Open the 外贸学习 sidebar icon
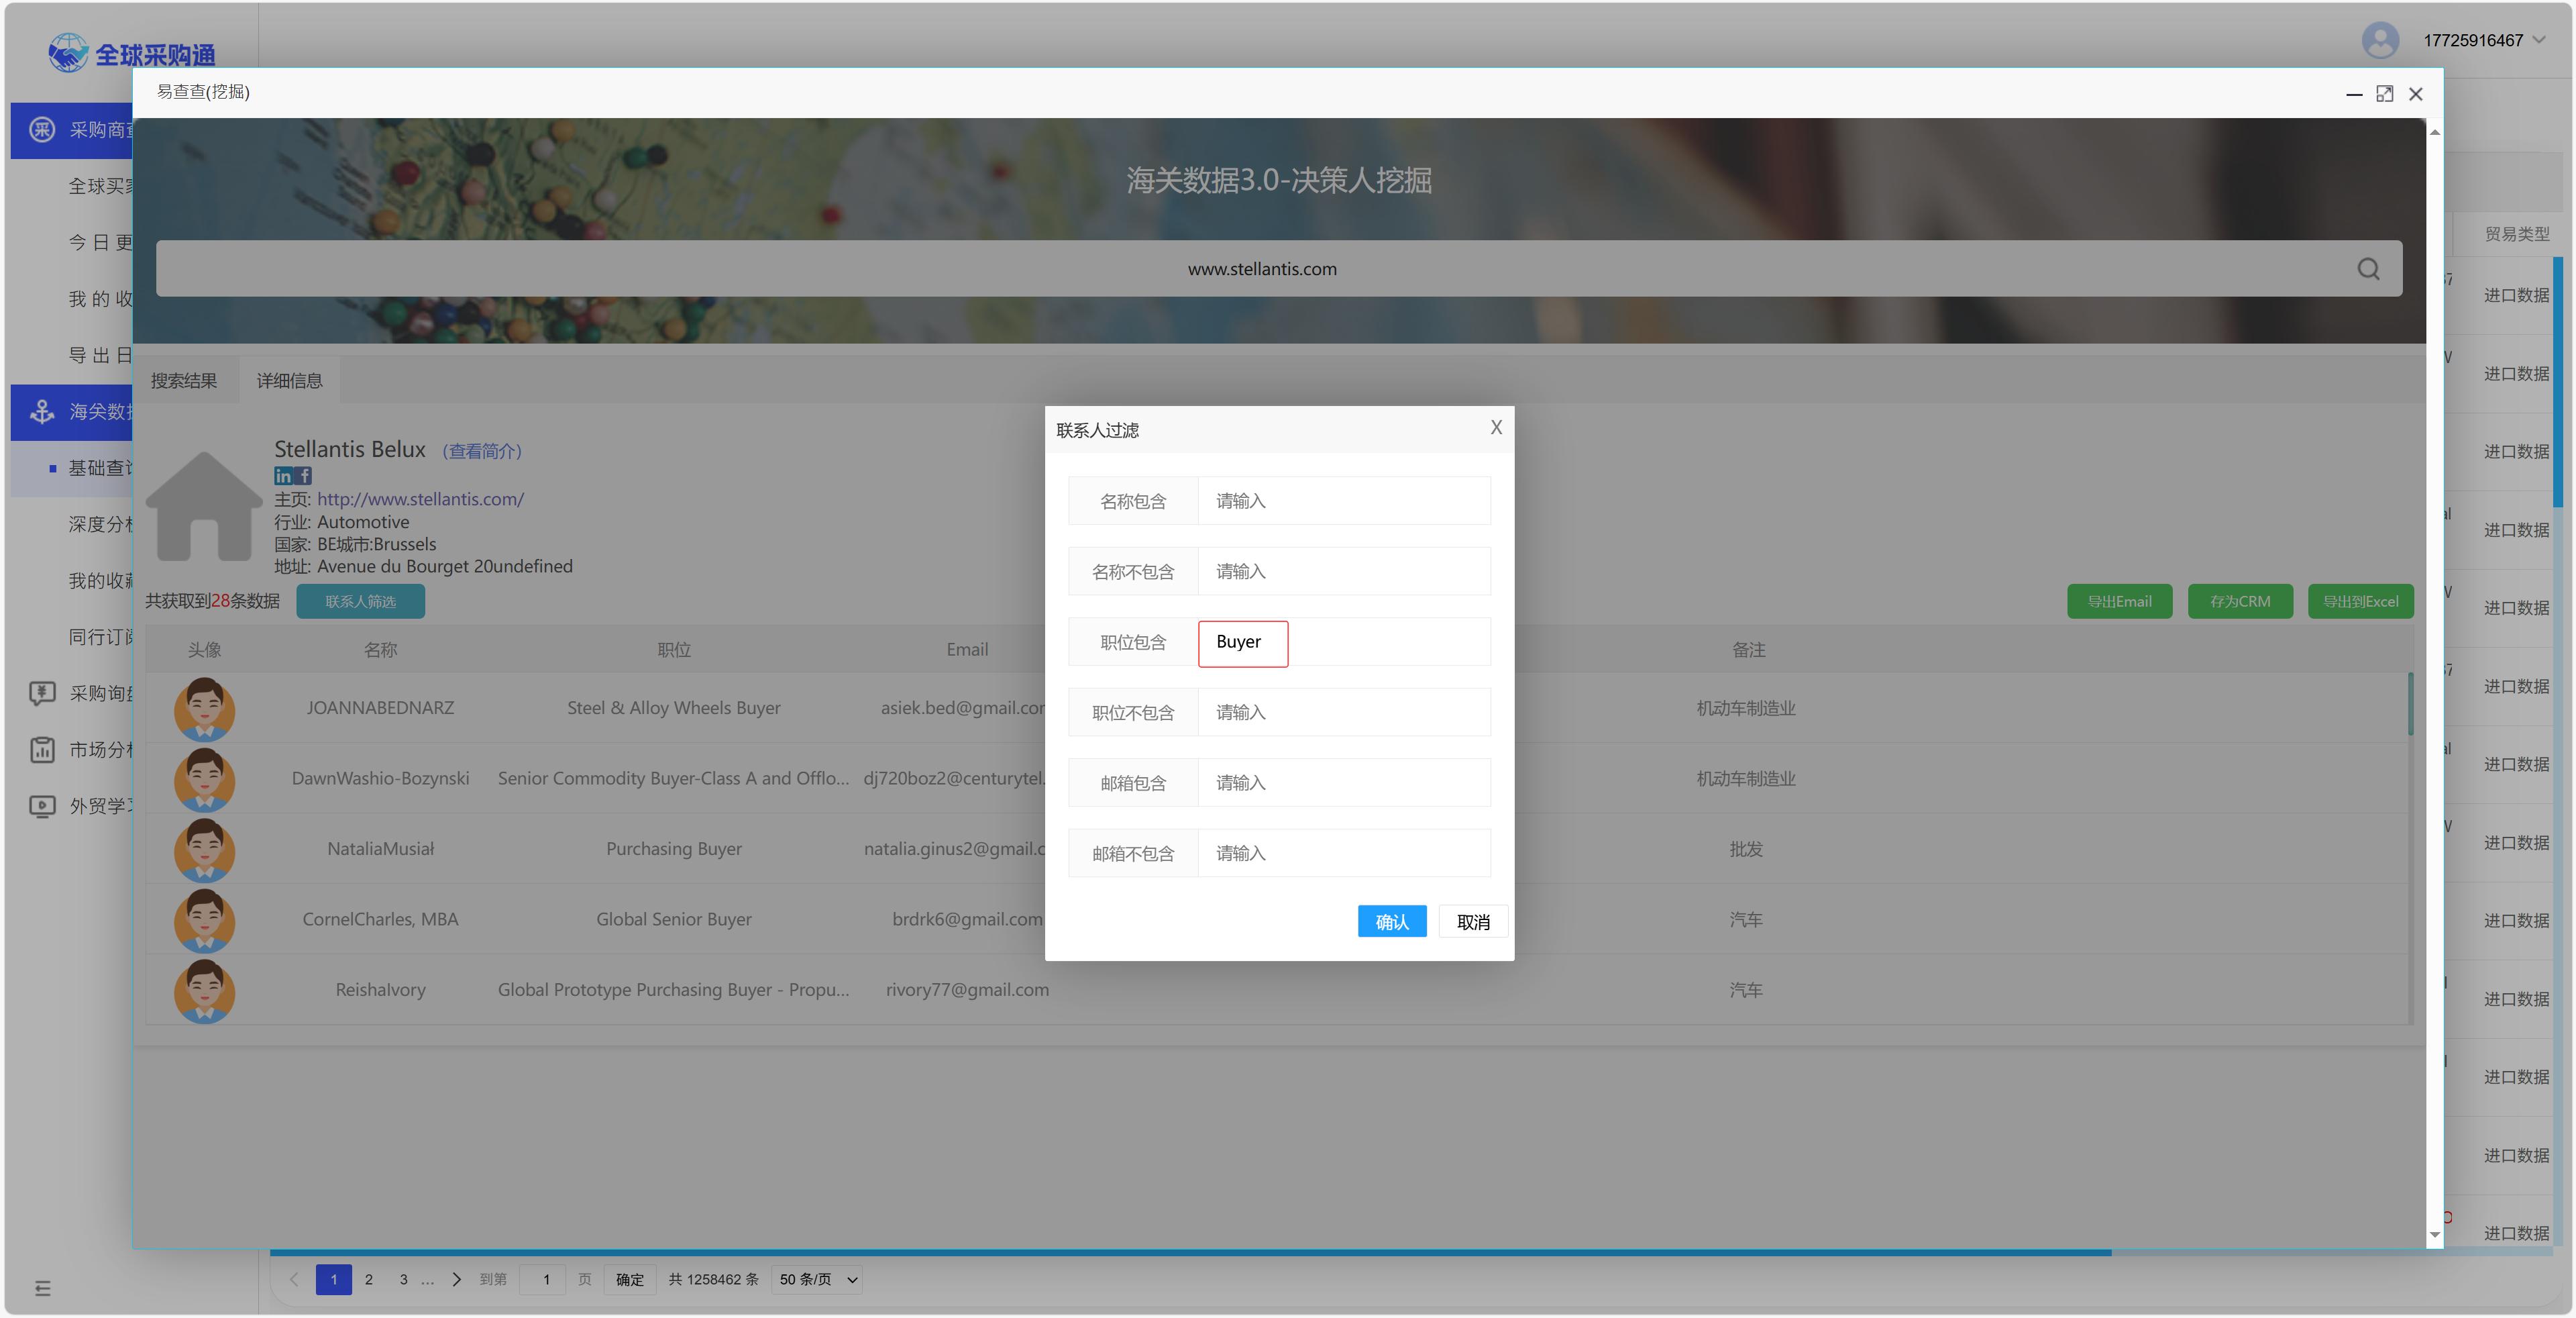Image resolution: width=2576 pixels, height=1318 pixels. [x=42, y=806]
